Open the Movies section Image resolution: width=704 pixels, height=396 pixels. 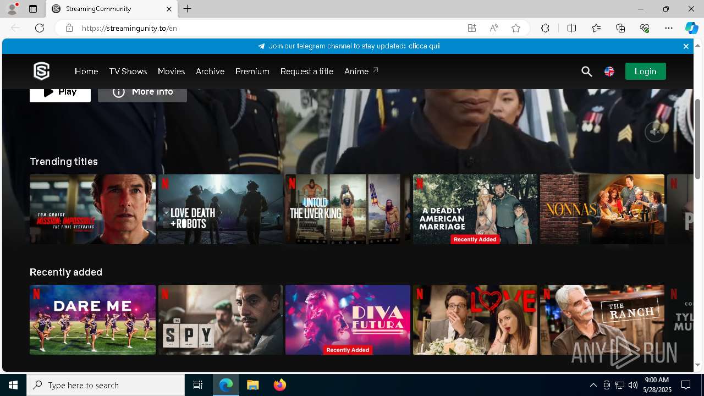pyautogui.click(x=171, y=71)
